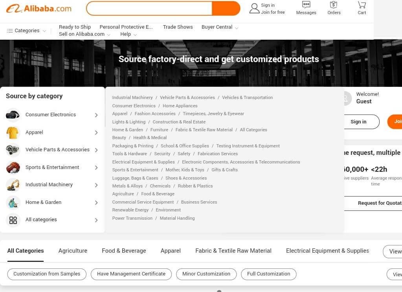Open Material Handling link
402x292 pixels.
pos(177,218)
